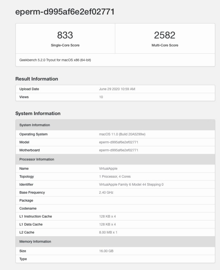Click the large System Information section heading

(38, 113)
